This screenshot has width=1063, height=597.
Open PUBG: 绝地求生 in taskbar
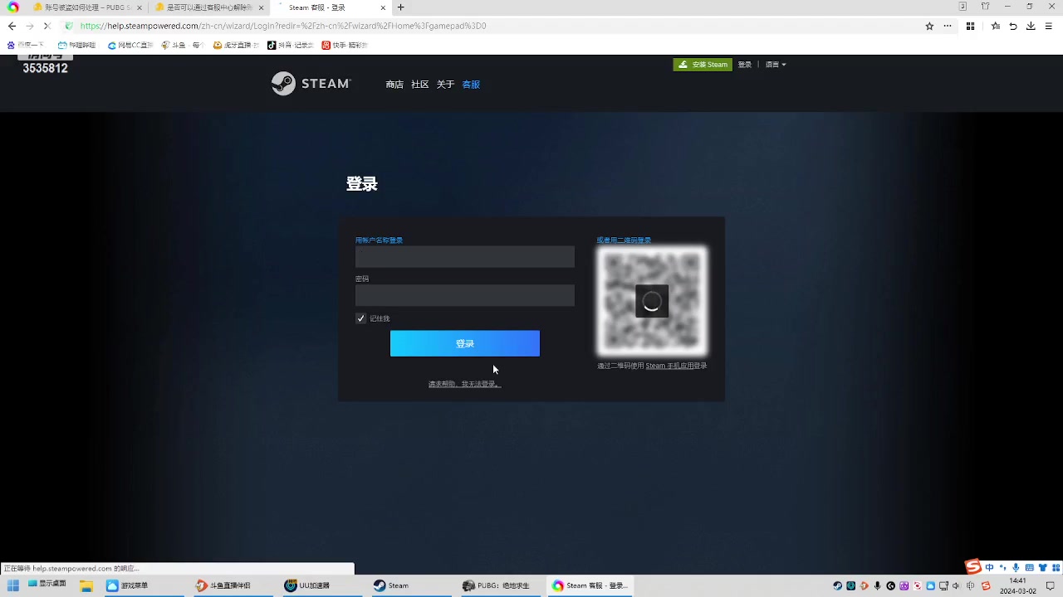499,585
